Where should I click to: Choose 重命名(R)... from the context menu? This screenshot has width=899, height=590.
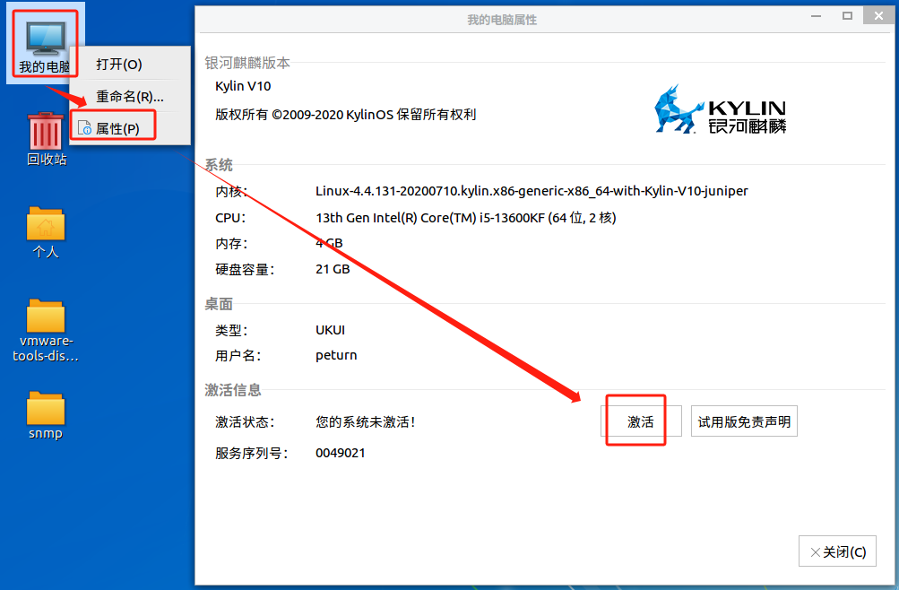pos(129,96)
